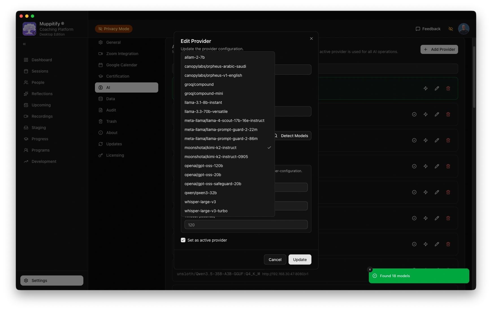Close the Edit Provider dialog
Screen dimensions: 492x311
311,39
